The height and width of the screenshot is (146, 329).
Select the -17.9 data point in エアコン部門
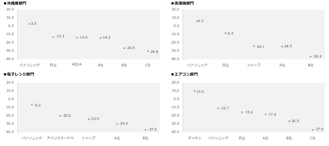265,114
